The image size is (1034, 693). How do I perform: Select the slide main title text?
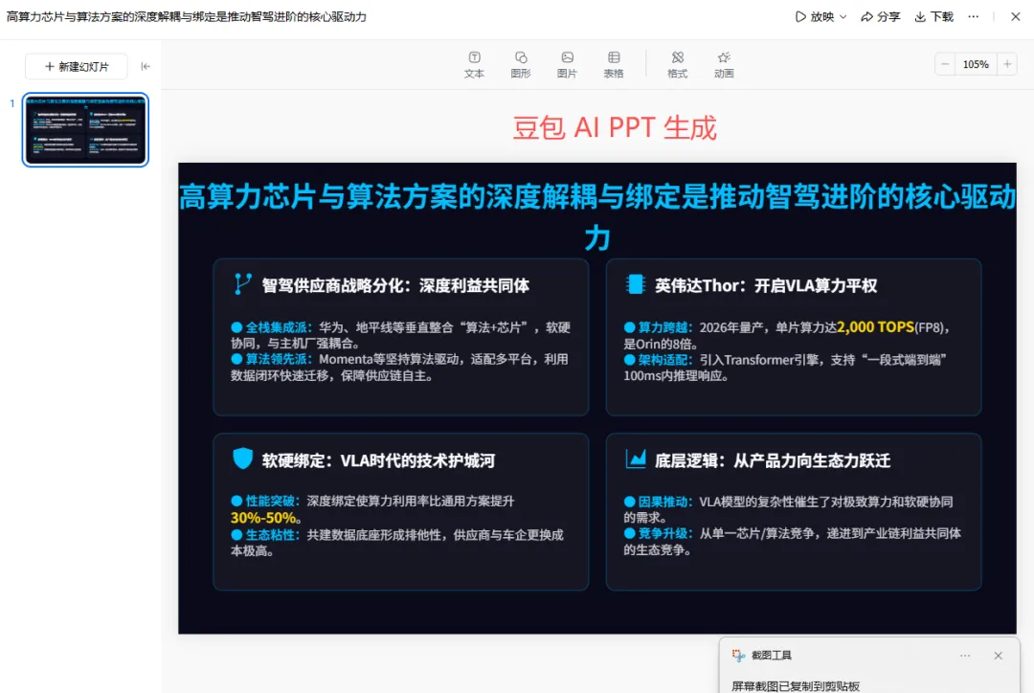(x=597, y=216)
